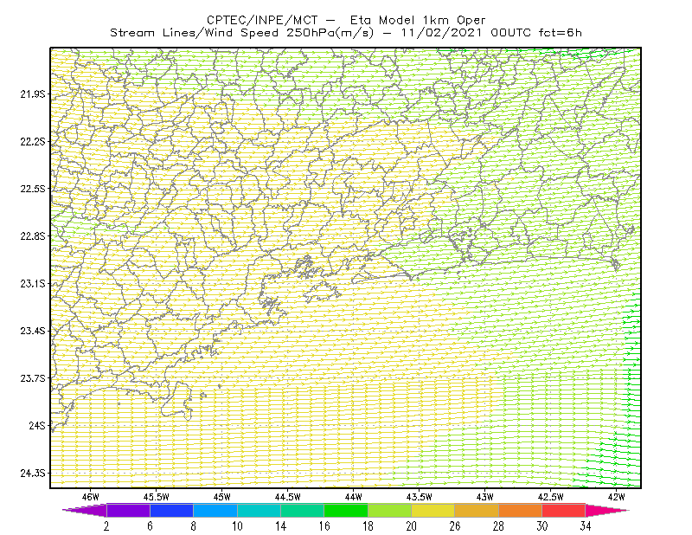692x535 pixels.
Task: Click the red 30-34 color segment
Action: [564, 510]
